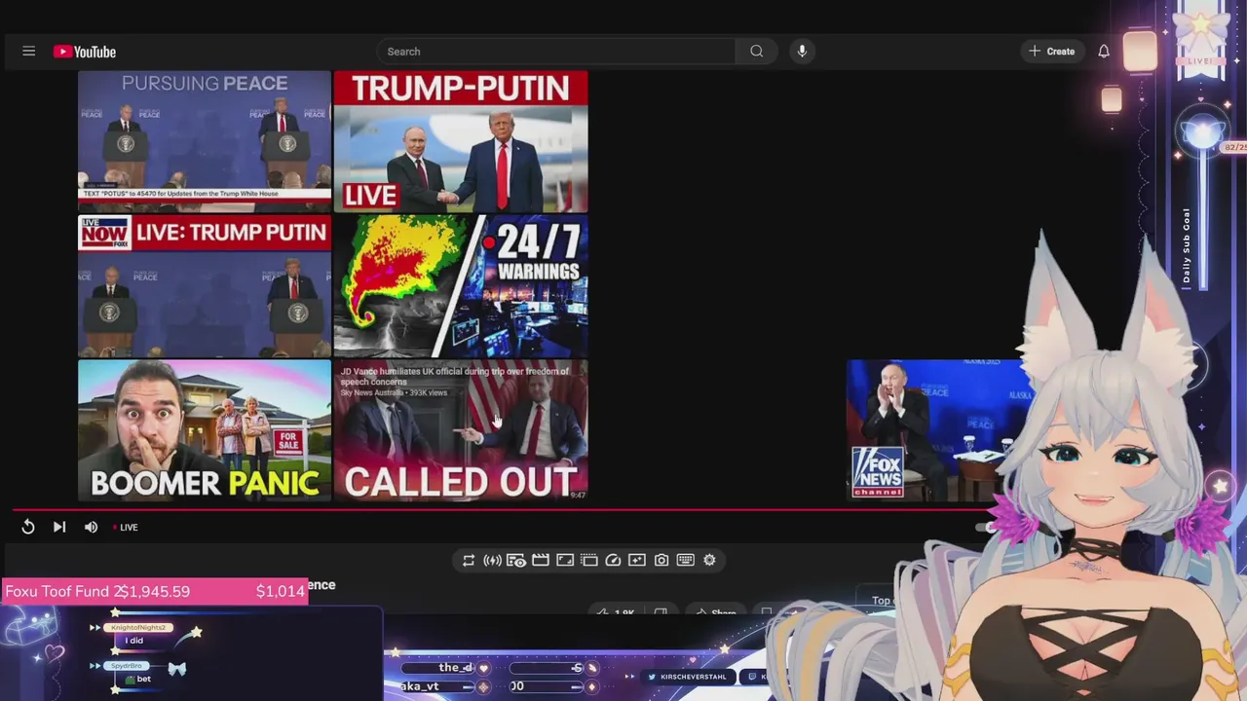Start voice search with microphone icon
1247x701 pixels.
[x=802, y=52]
